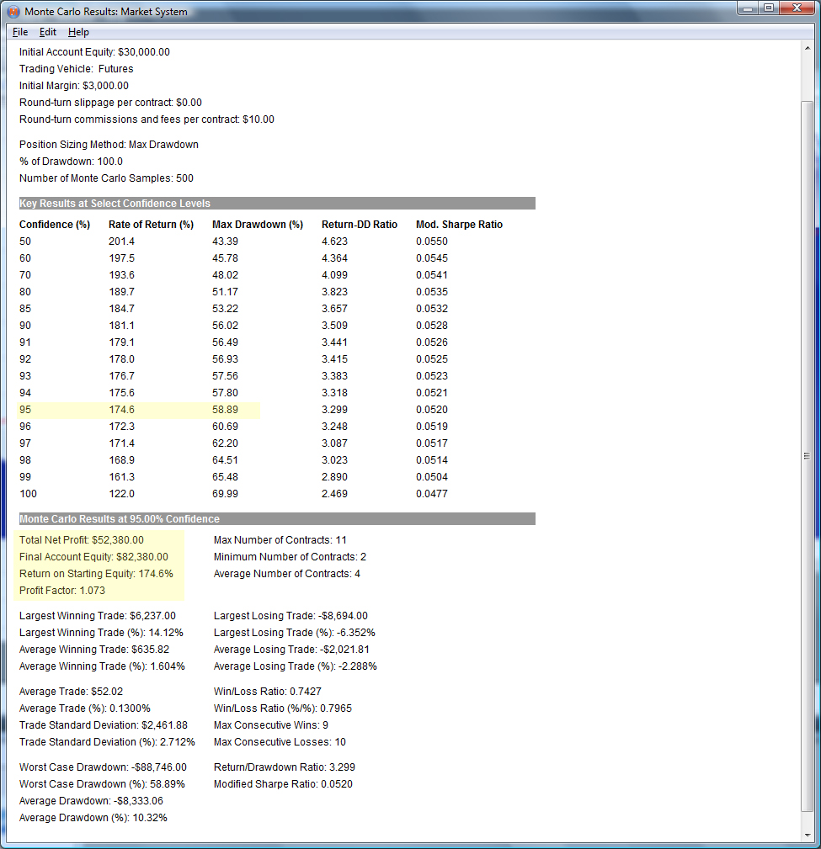Click 'Position Sizing Method: Max Drawdown' line
The width and height of the screenshot is (821, 849).
[x=109, y=145]
